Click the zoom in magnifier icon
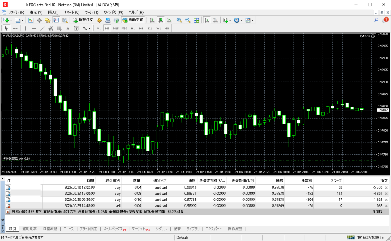391x241 pixels. (x=179, y=20)
